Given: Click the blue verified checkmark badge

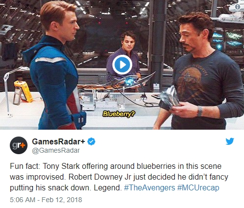Looking at the screenshot, I should [91, 141].
